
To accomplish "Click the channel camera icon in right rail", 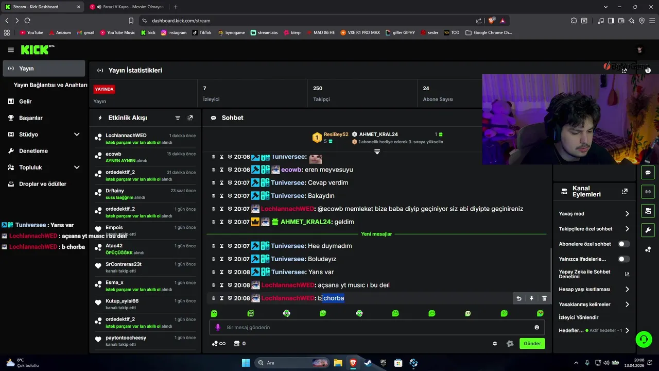I will 648,211.
